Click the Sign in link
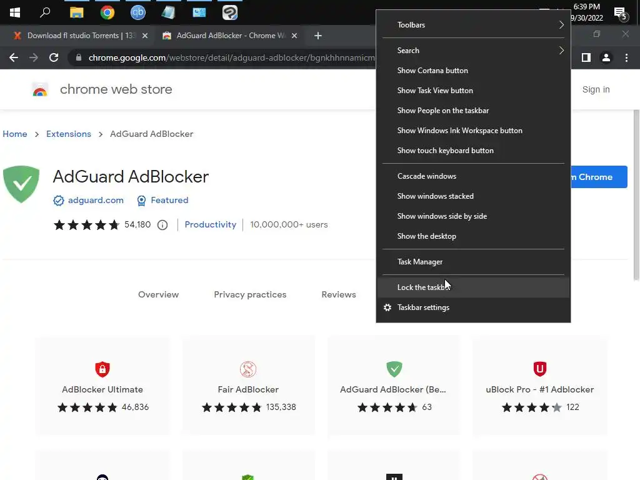Image resolution: width=640 pixels, height=480 pixels. tap(596, 90)
